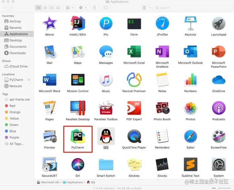Select the Keynote icon
The image size is (234, 190).
(190, 23)
